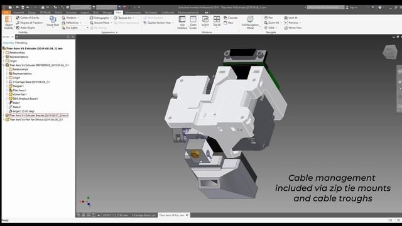This screenshot has width=402, height=226.
Task: Switch to the Tools ribbon tab
Action: coord(95,13)
